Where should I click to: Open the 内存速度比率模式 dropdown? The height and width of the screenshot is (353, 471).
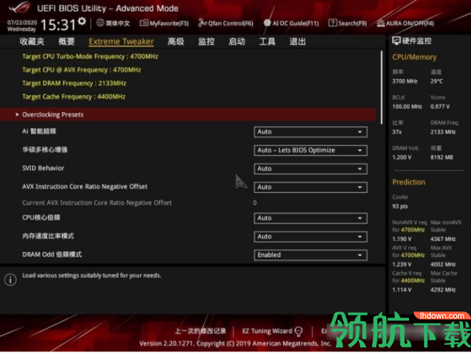[x=310, y=237]
